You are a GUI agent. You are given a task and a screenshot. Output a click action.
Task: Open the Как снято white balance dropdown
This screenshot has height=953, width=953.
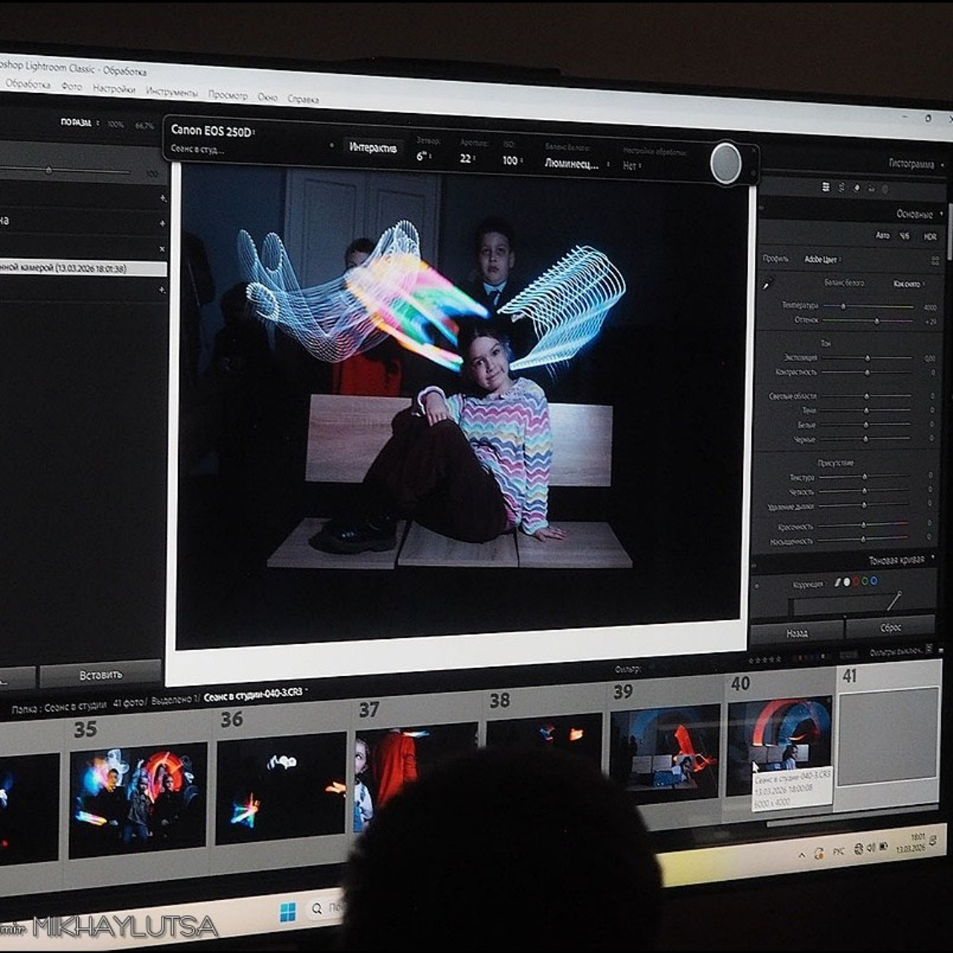click(908, 284)
